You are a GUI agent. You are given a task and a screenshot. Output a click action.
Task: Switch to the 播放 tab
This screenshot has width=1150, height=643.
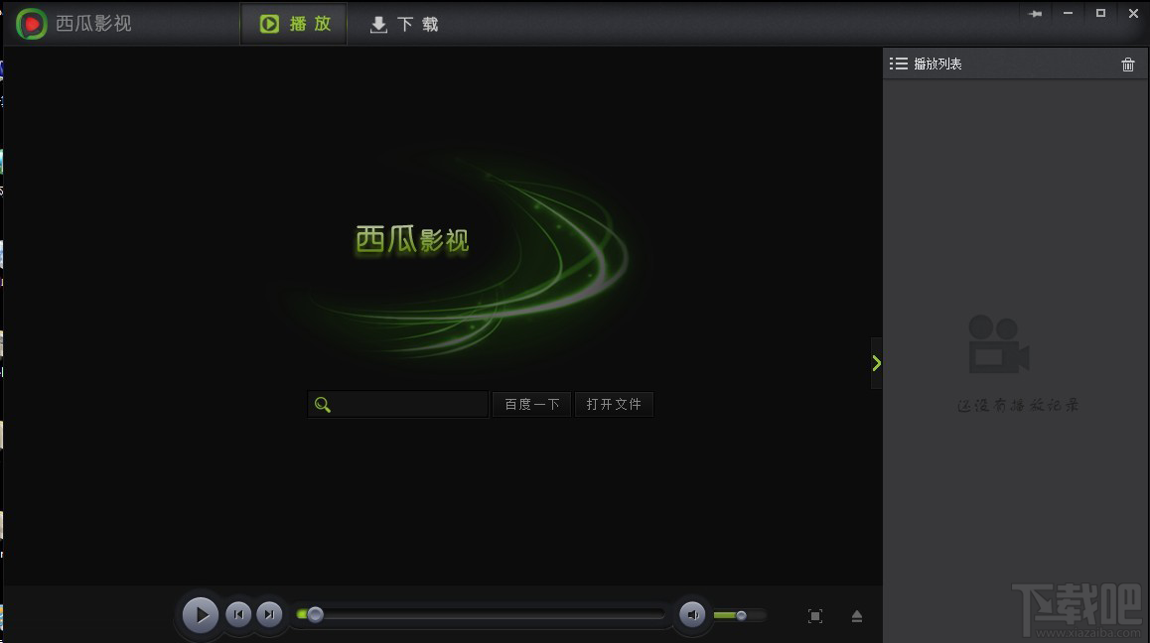click(293, 24)
